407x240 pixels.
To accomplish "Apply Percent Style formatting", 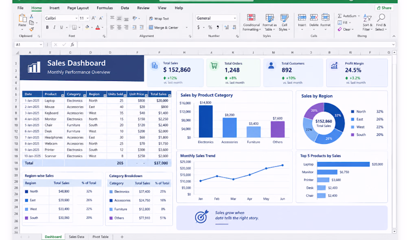I will point(210,27).
